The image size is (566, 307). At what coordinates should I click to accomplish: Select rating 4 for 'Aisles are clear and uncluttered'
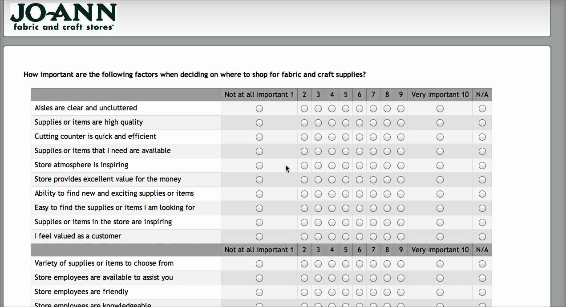point(332,109)
